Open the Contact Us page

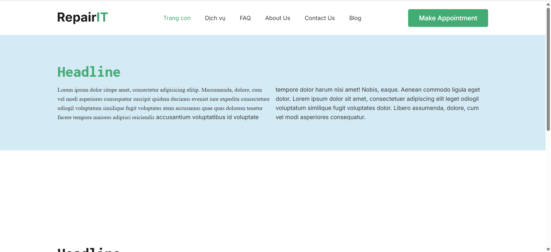tap(319, 18)
